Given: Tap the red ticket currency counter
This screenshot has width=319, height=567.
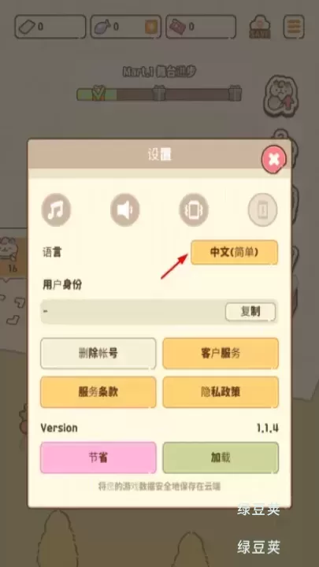Looking at the screenshot, I should (x=201, y=27).
